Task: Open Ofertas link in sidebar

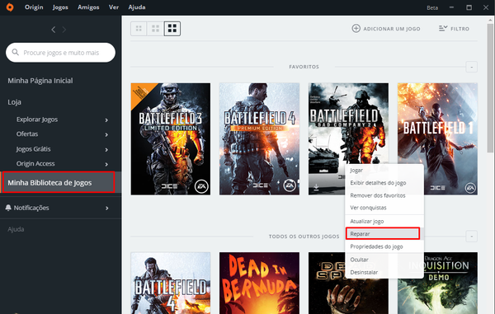Action: [x=27, y=134]
